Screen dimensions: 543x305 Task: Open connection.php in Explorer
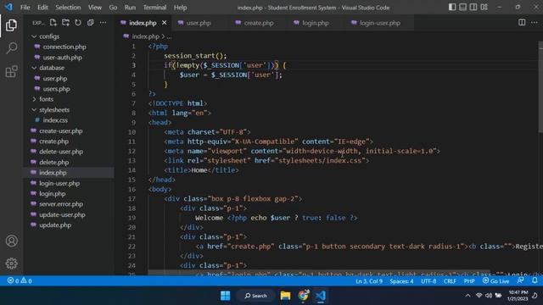64,47
